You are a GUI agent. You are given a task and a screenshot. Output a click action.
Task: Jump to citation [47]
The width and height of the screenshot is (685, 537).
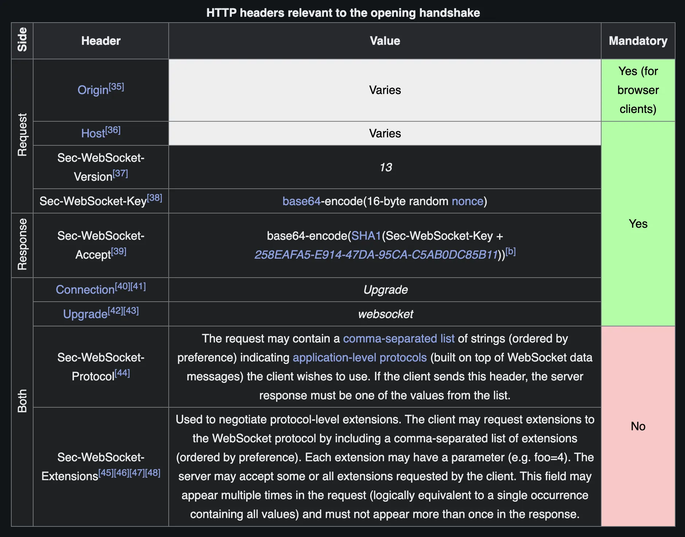137,473
